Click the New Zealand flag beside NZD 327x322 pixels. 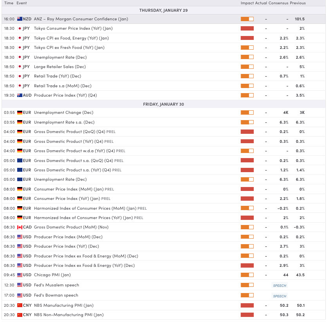coord(20,19)
